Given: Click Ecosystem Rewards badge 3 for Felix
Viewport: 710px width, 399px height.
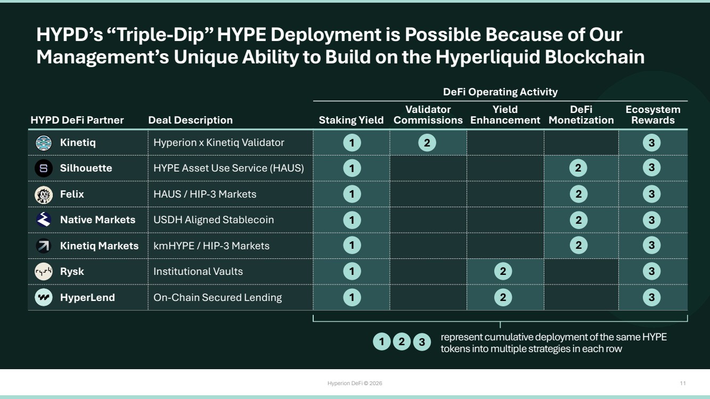Looking at the screenshot, I should 651,194.
